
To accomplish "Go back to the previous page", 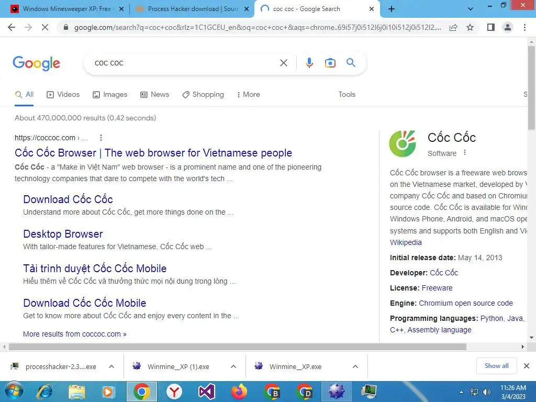I will pos(12,27).
